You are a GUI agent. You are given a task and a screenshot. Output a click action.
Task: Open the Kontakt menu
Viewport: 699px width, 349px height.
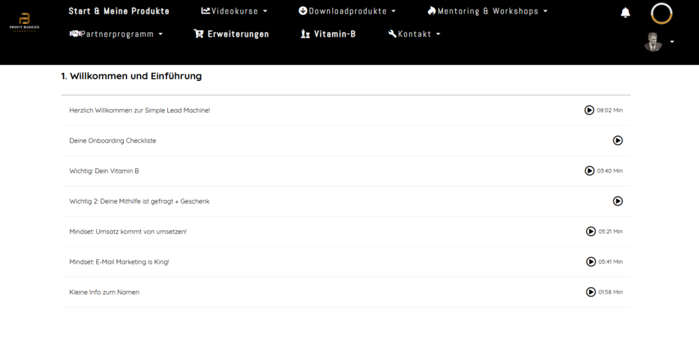414,34
